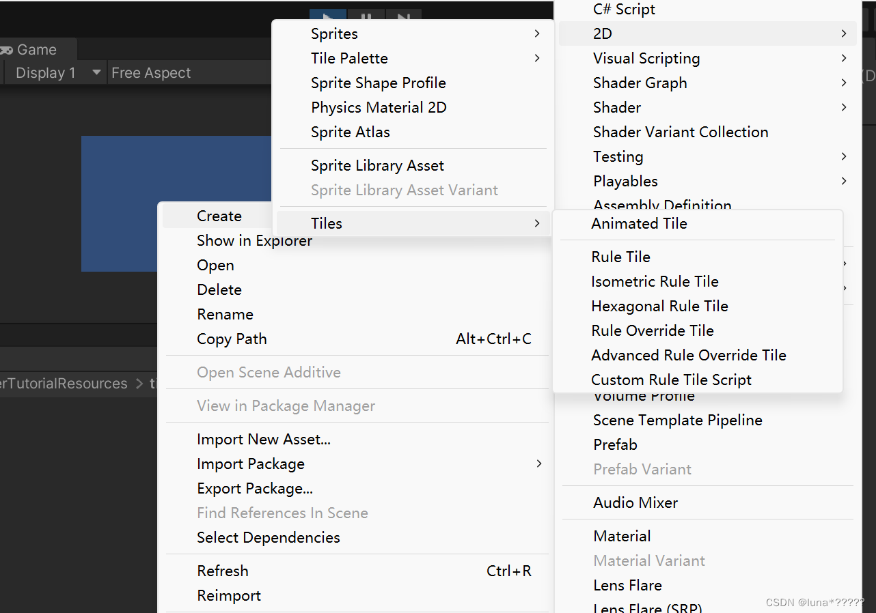Switch to the Game tab
Viewport: 876px width, 613px height.
(37, 50)
